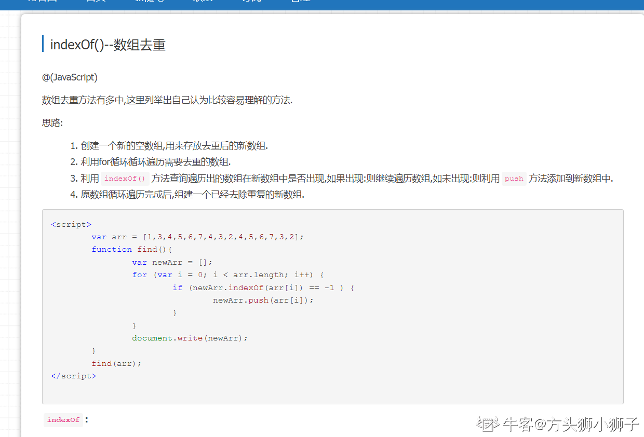Click the code line "var arr = [1,3,4,5,...]"

coord(197,237)
